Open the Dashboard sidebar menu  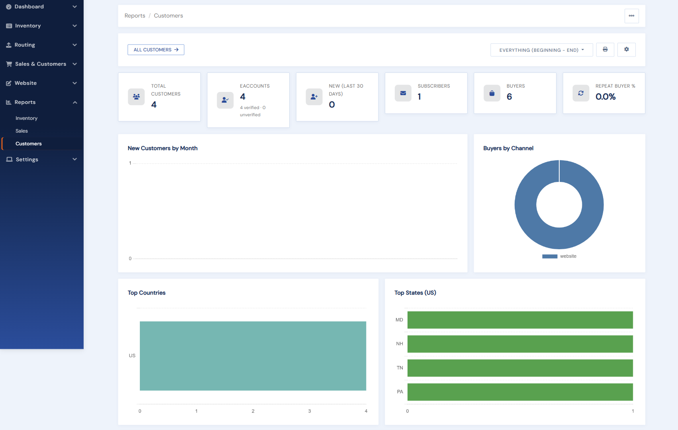coord(42,7)
